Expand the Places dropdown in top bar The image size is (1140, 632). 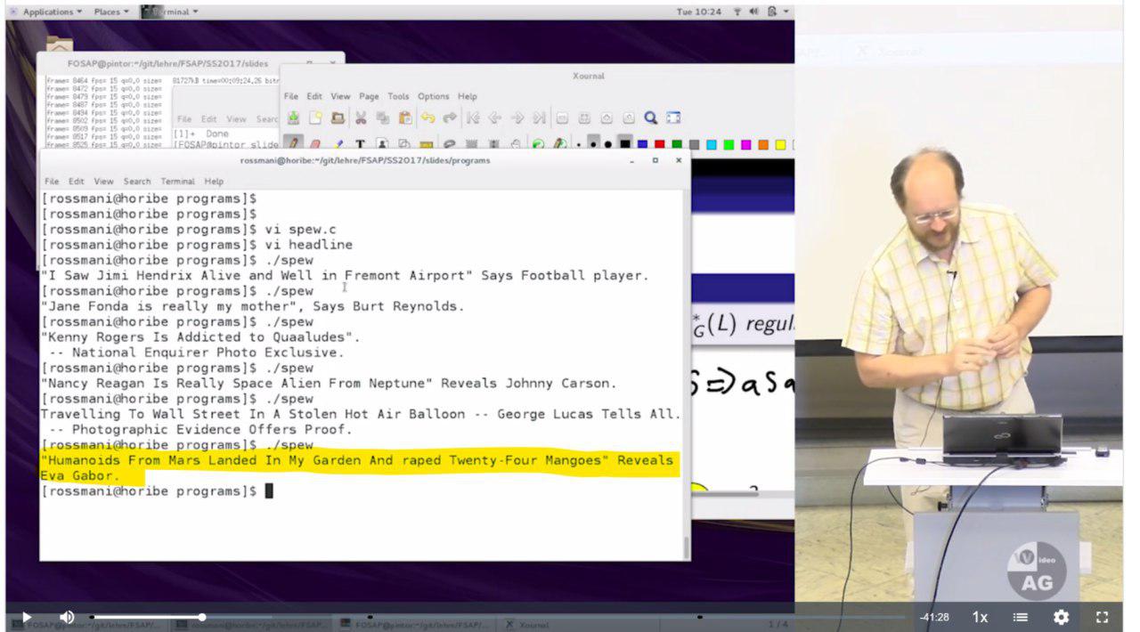point(110,12)
